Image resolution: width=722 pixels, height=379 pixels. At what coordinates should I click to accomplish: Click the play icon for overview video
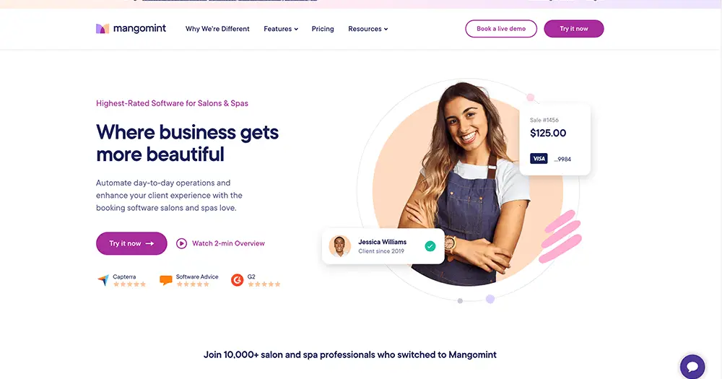181,243
